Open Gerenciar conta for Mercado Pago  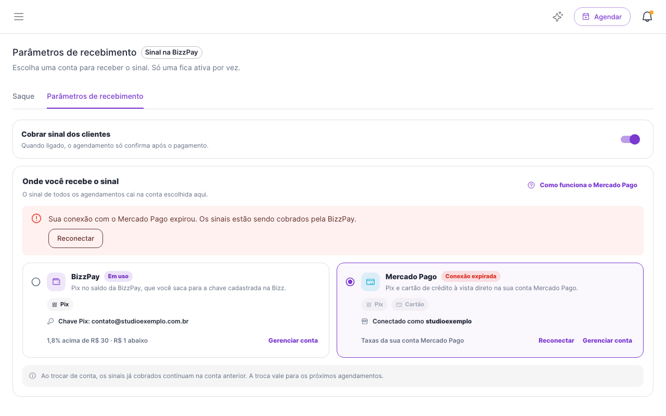click(607, 341)
